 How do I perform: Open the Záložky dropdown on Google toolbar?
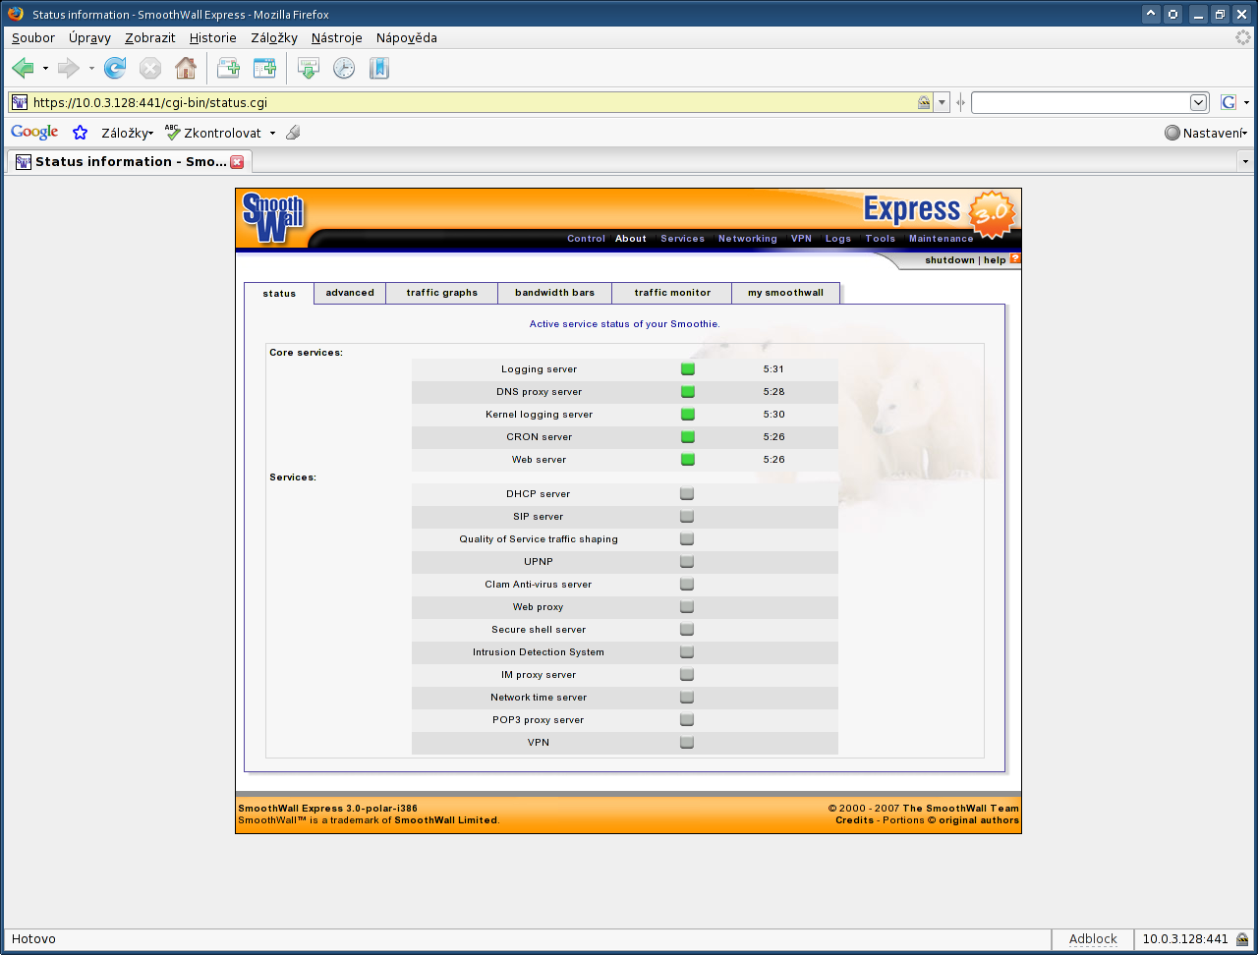(x=127, y=133)
